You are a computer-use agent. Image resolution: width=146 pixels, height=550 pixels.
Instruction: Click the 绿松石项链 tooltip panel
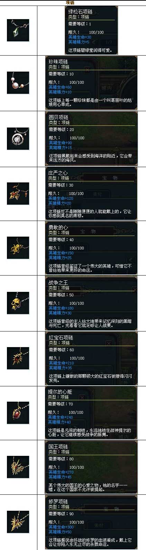coord(91,30)
